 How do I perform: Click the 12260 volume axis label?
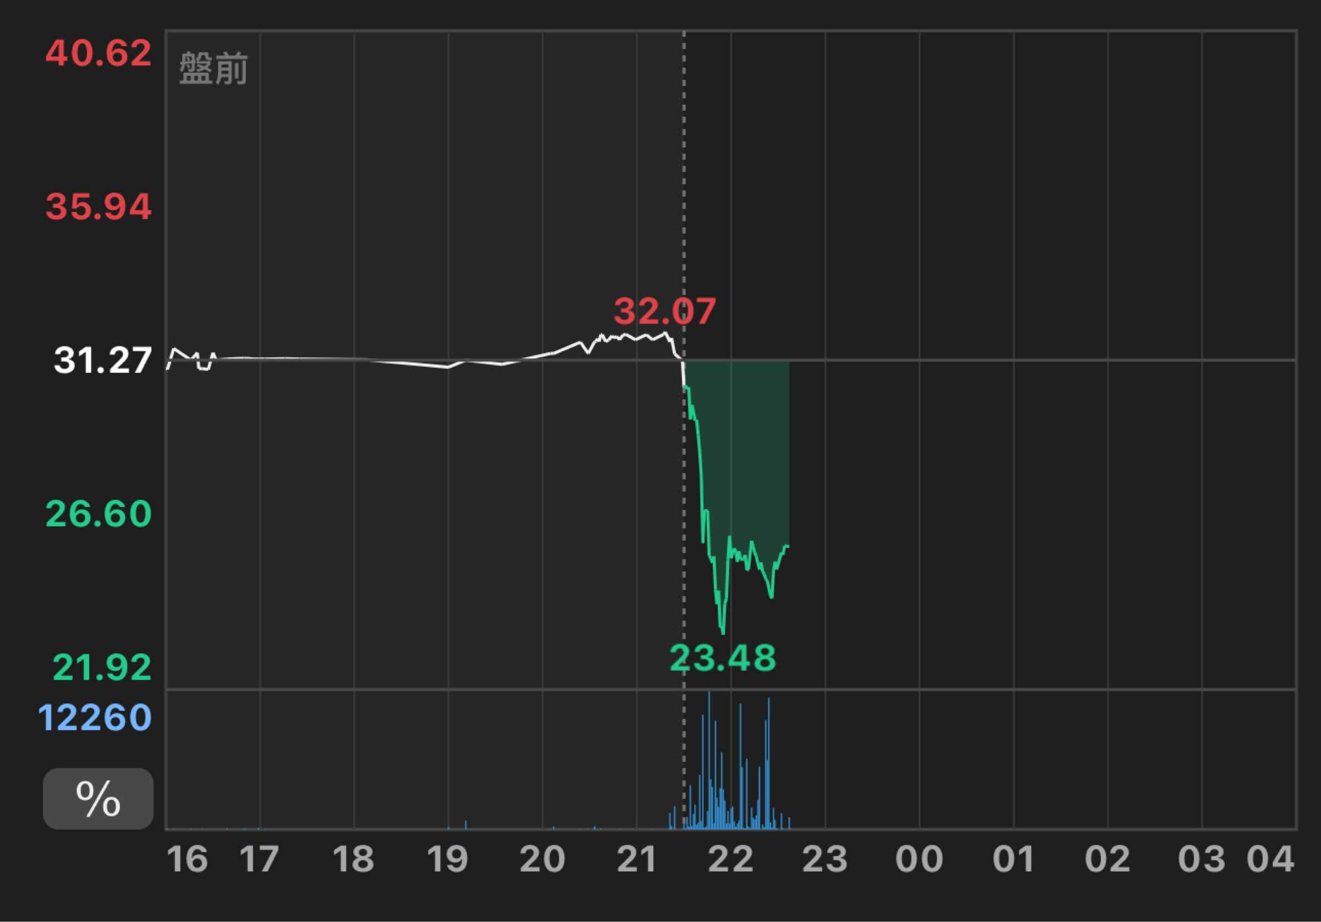point(95,718)
